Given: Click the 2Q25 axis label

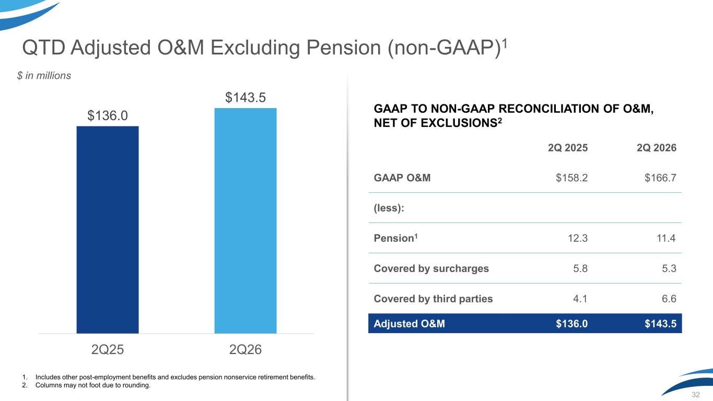Looking at the screenshot, I should tap(108, 350).
